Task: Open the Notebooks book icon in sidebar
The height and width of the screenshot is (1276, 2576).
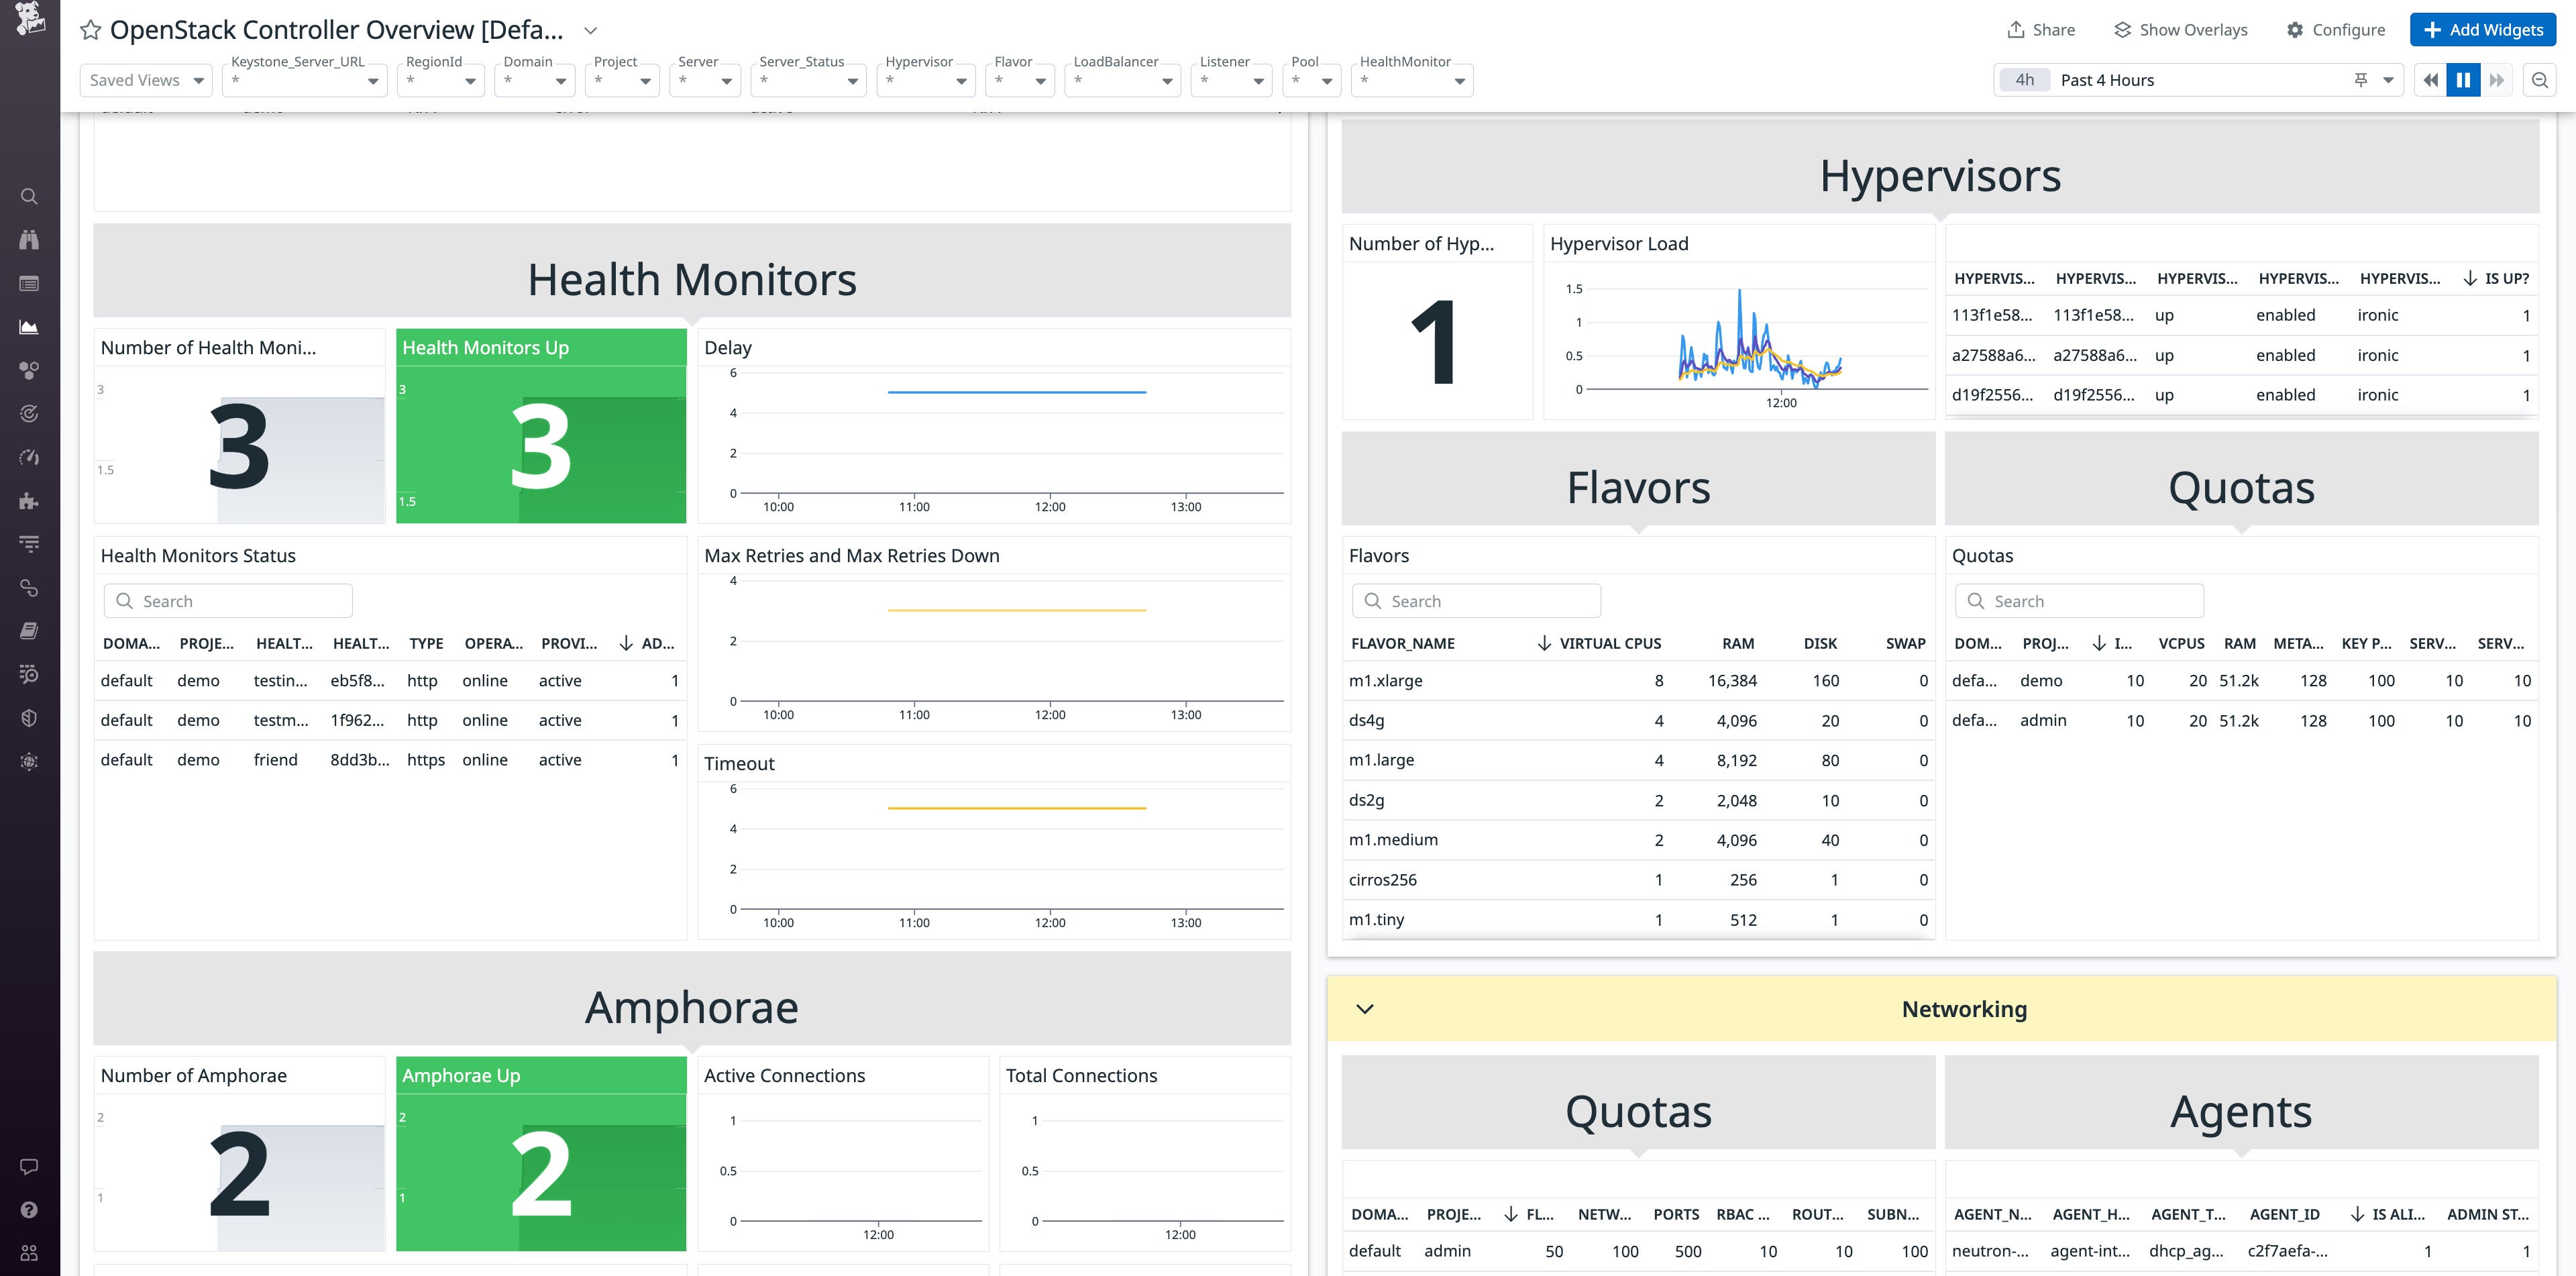Action: tap(29, 630)
